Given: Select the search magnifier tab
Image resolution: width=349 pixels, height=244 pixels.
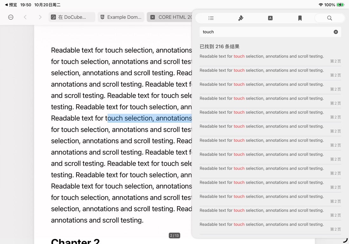Looking at the screenshot, I should point(330,18).
